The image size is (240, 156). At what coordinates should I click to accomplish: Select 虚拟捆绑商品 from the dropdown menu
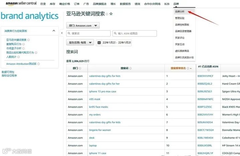point(182,51)
